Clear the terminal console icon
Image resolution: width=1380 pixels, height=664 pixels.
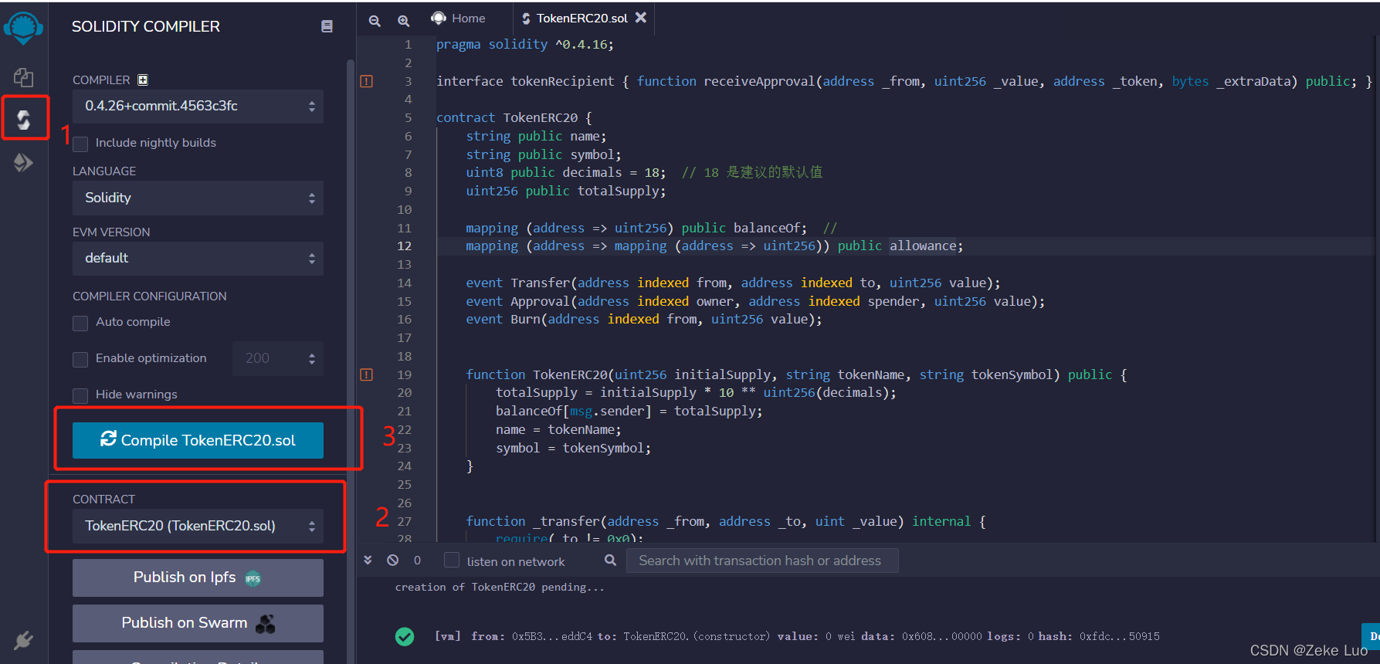tap(392, 560)
